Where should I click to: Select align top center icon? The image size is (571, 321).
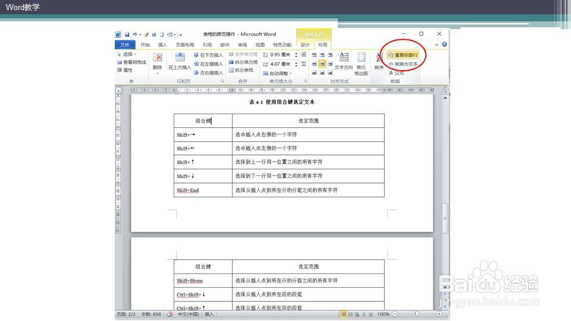click(x=322, y=55)
